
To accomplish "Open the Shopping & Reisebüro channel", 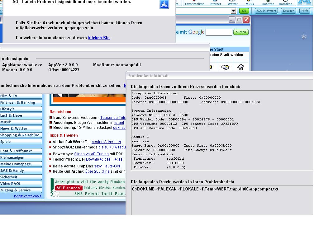I will click(x=21, y=135).
